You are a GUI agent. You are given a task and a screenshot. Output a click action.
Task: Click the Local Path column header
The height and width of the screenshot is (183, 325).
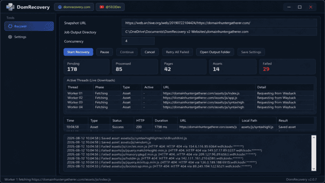tap(258, 121)
